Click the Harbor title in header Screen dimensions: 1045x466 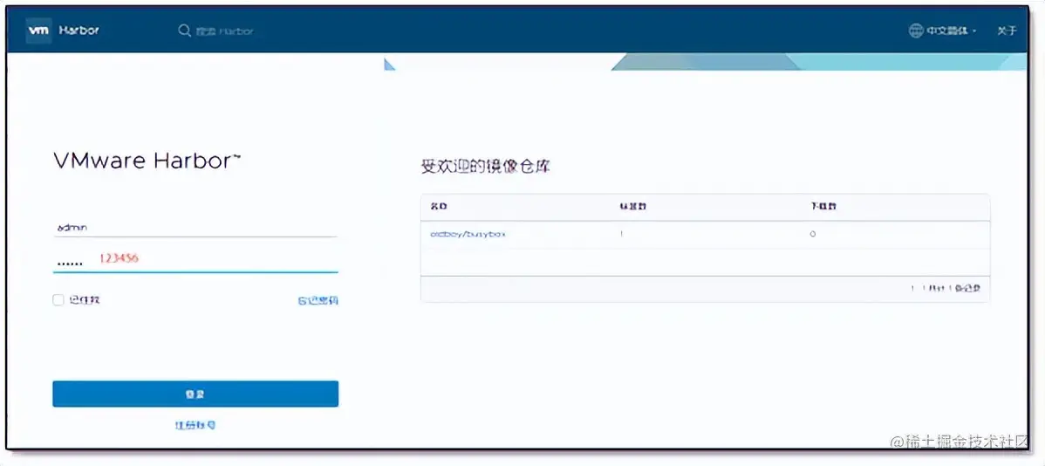coord(79,31)
